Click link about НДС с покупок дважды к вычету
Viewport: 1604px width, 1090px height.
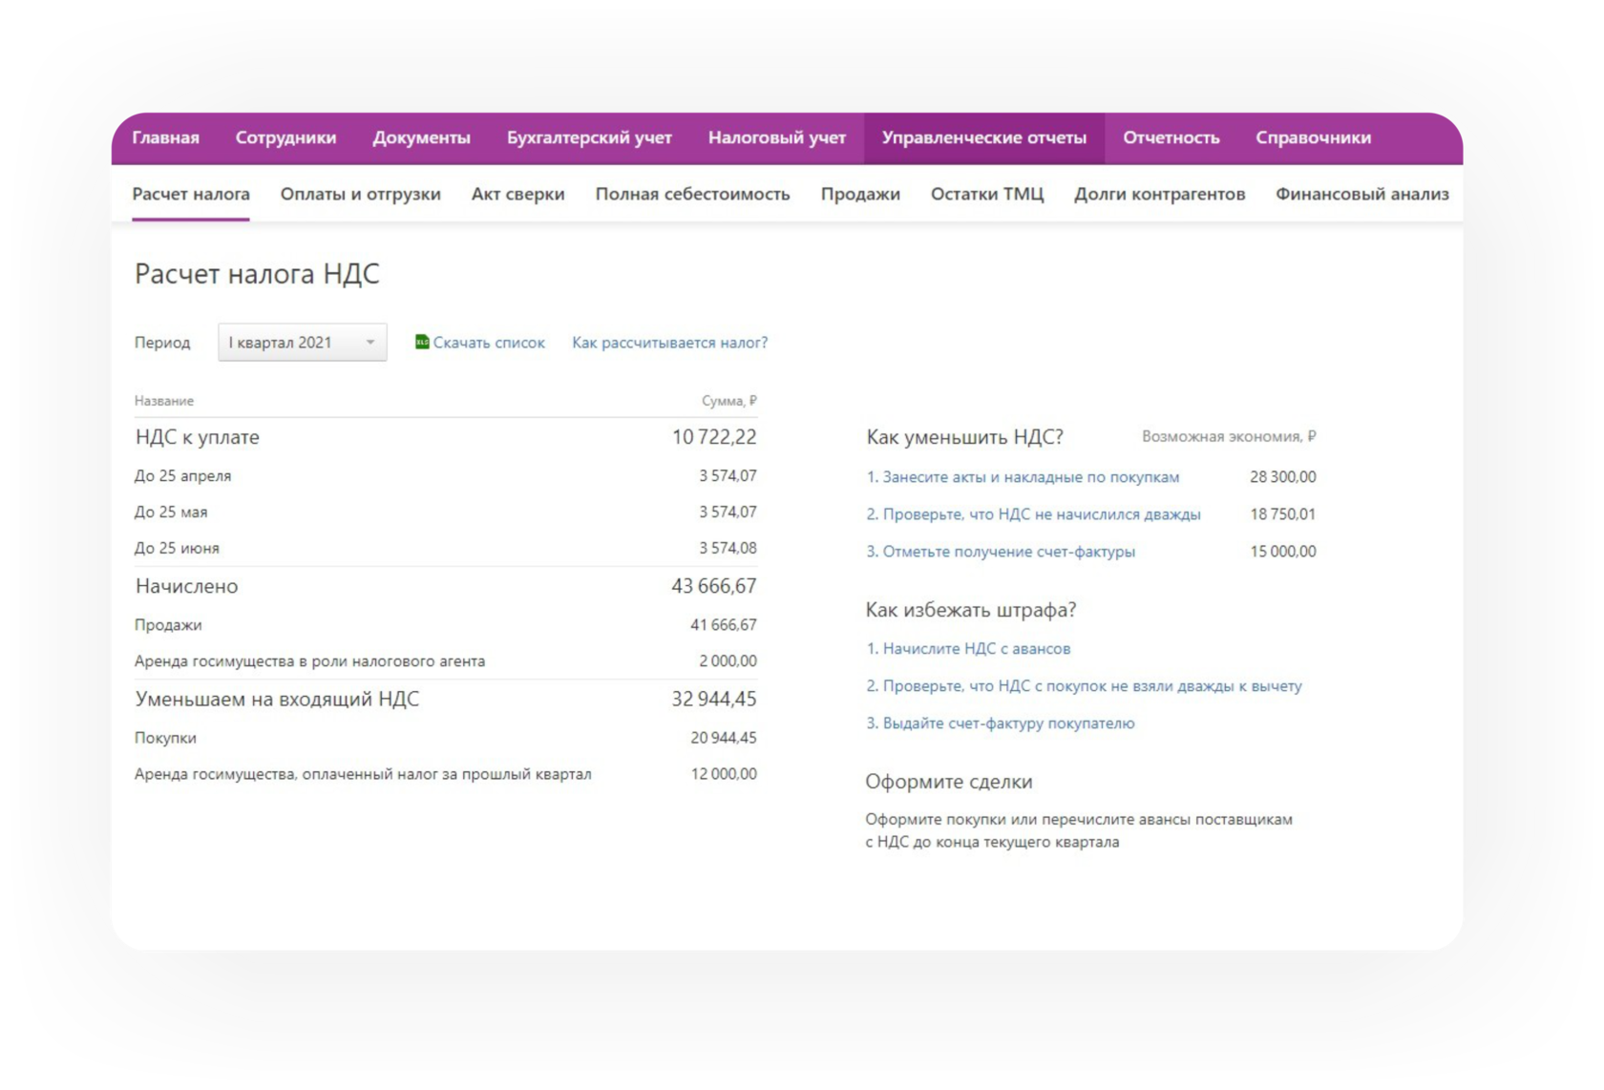point(1084,685)
